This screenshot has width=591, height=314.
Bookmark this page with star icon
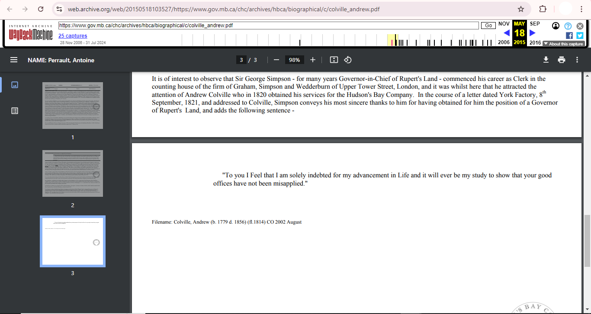521,9
